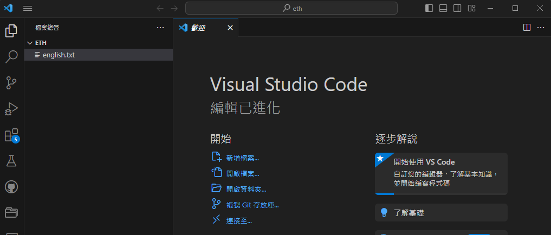Open the 了解基礎 walkthrough card

[441, 212]
